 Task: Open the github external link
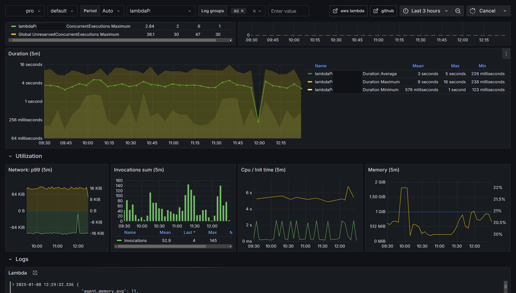pos(383,11)
